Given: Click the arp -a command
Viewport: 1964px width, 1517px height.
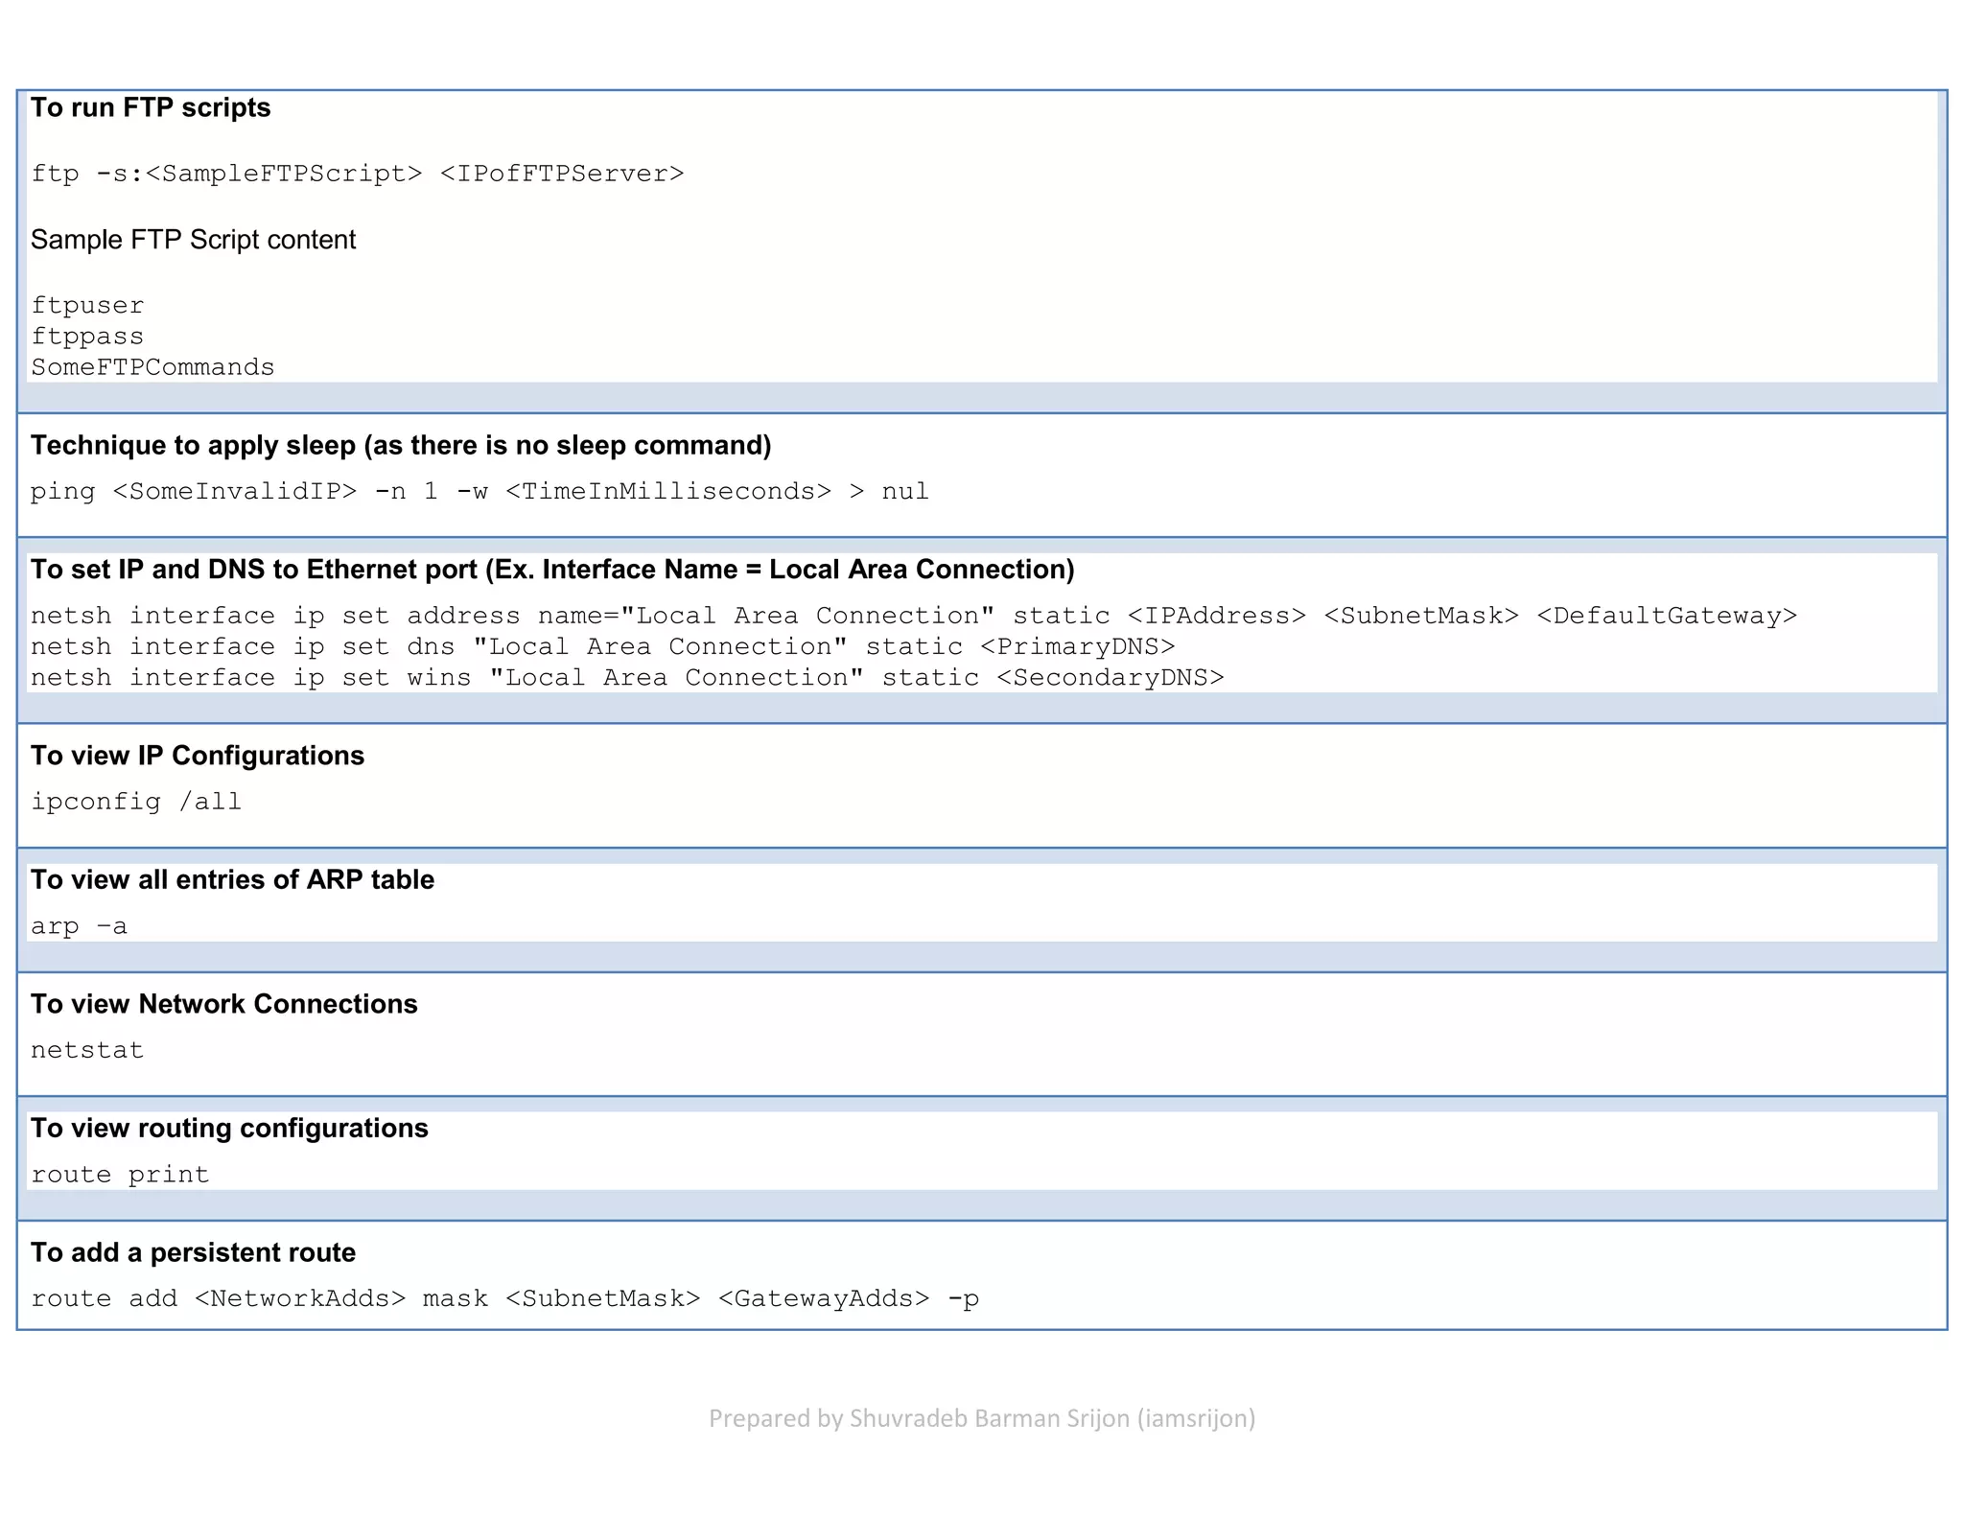Looking at the screenshot, I should point(79,926).
